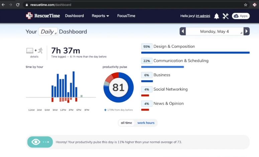The image size is (259, 157).
Task: Click the browser address bar
Action: (x=132, y=5)
